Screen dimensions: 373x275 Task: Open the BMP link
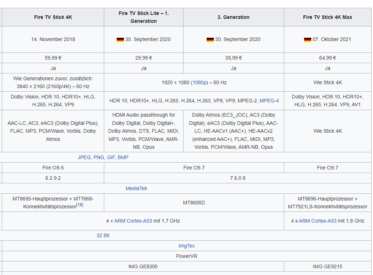[x=123, y=157]
